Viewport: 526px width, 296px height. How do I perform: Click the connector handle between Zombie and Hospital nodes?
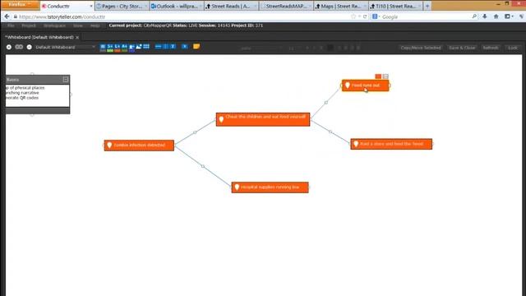(x=203, y=166)
